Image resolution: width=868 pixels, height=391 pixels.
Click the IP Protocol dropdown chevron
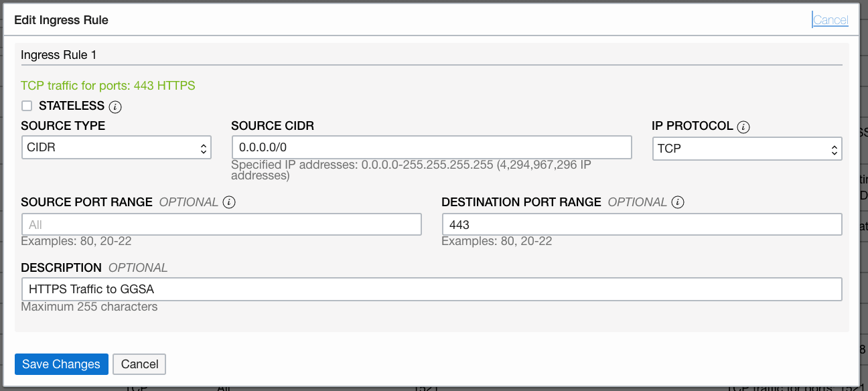pos(834,149)
